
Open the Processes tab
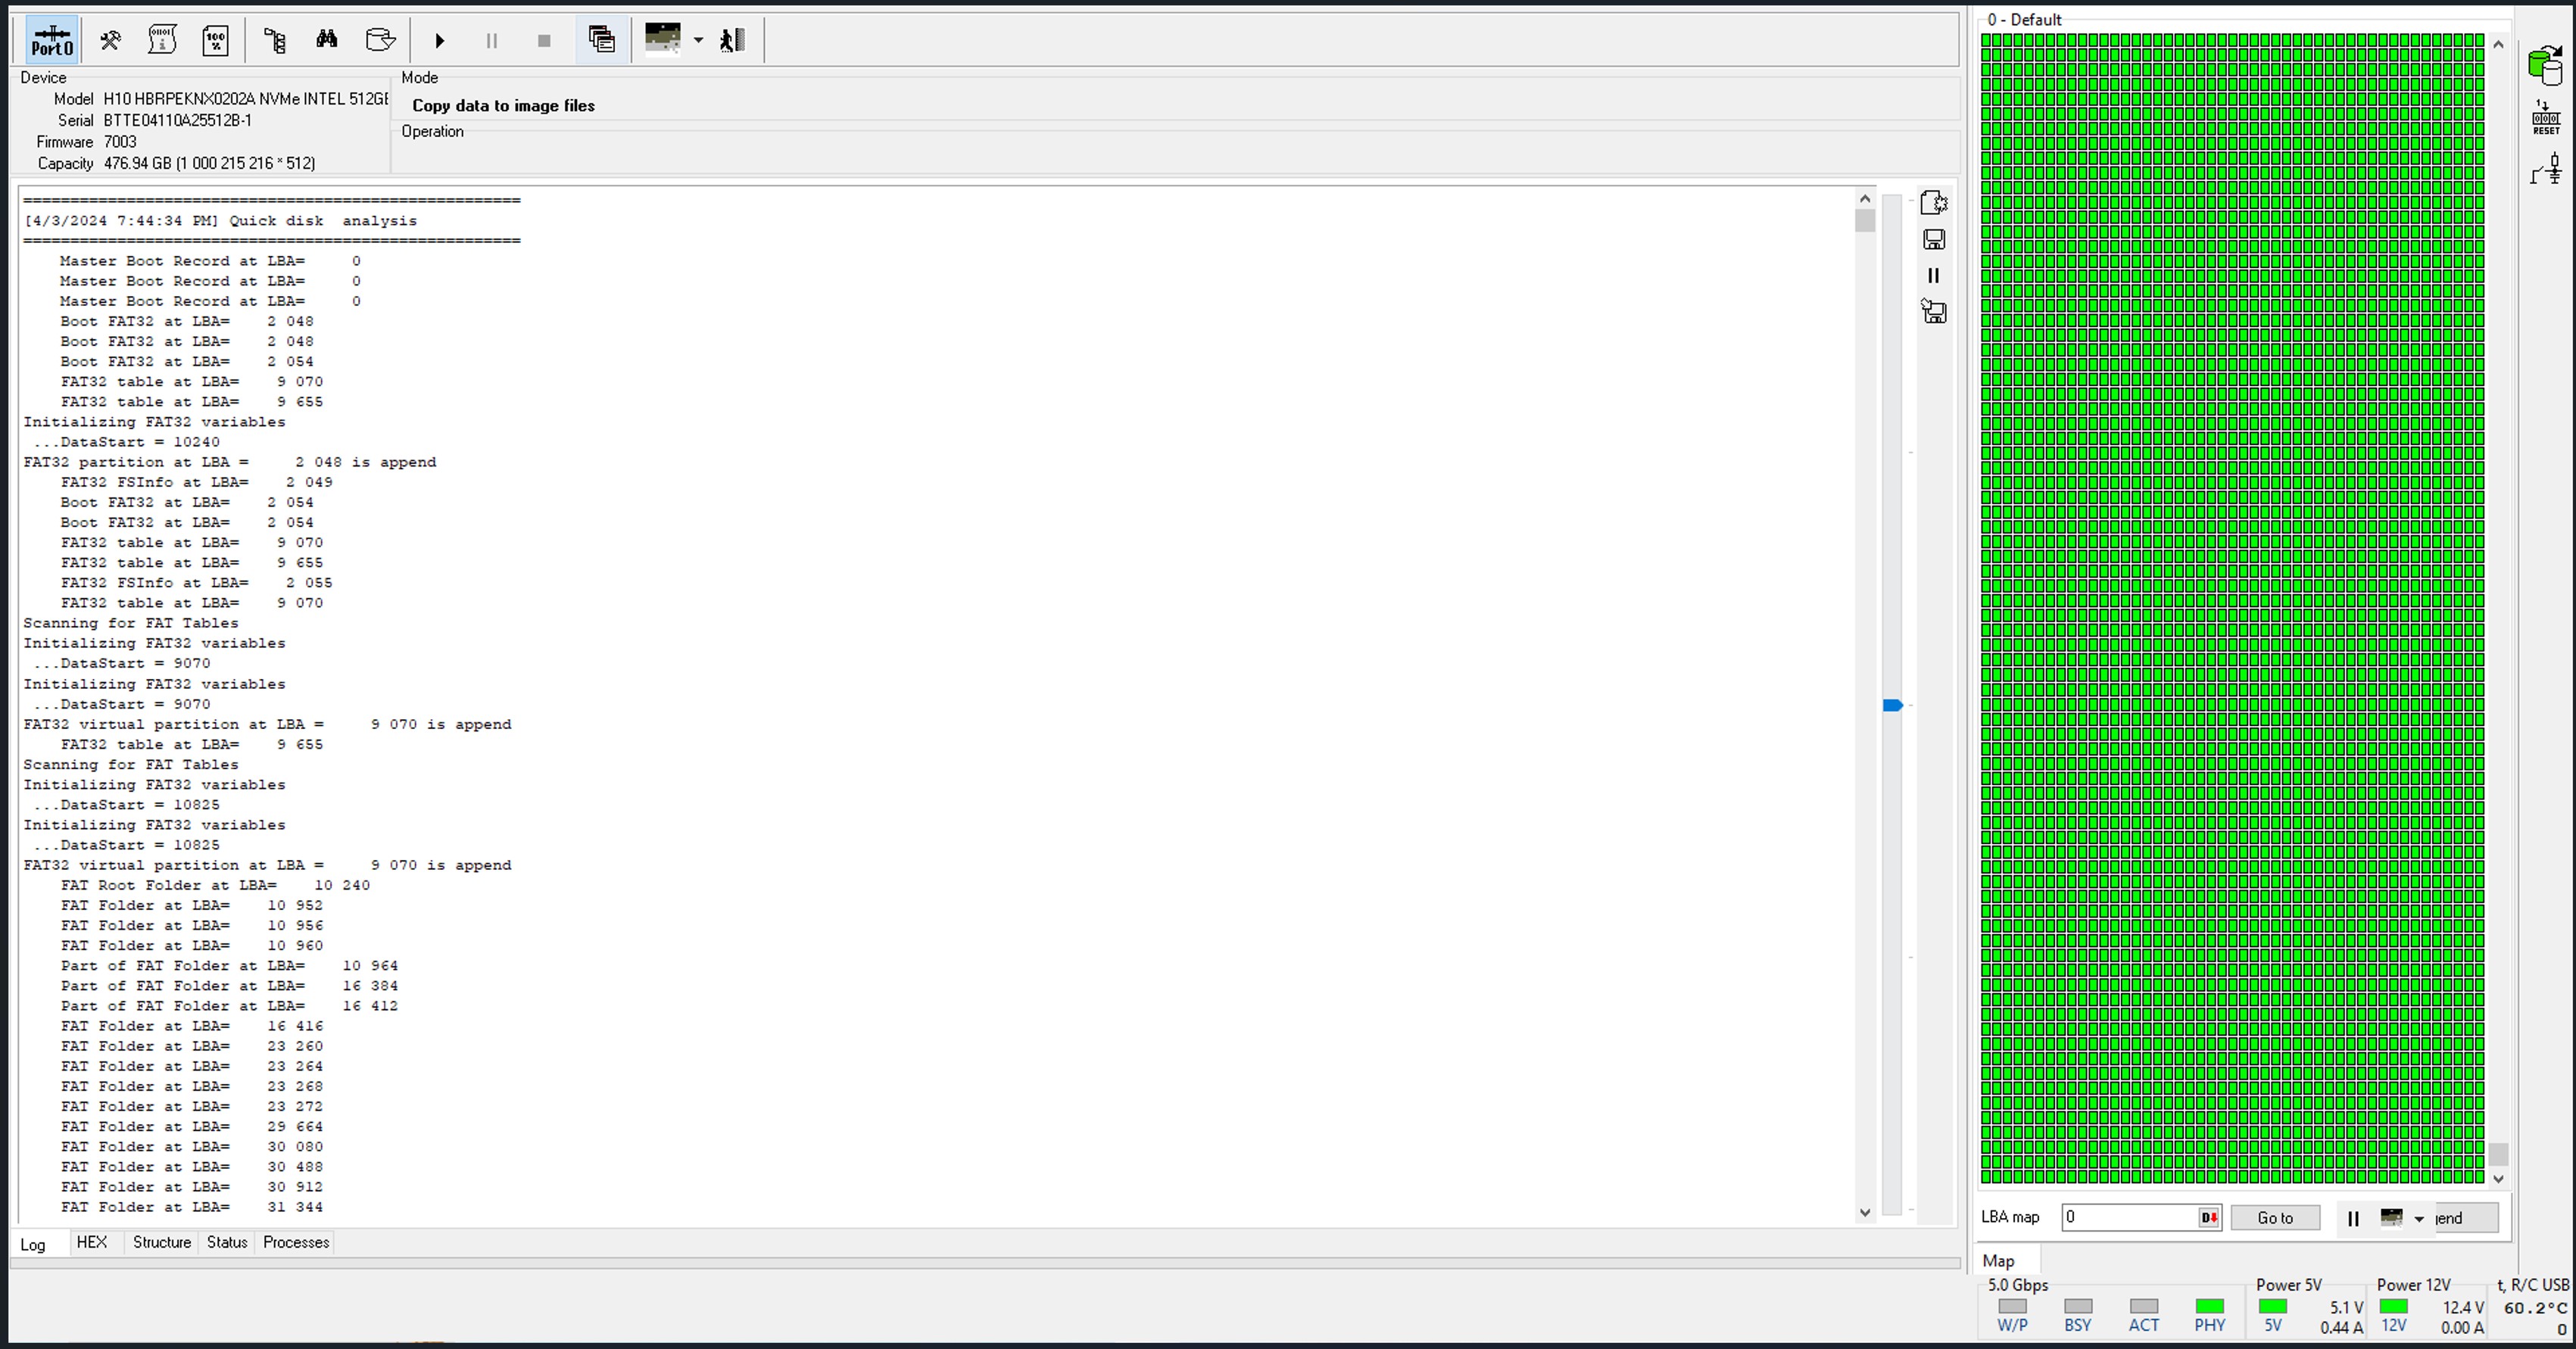296,1242
